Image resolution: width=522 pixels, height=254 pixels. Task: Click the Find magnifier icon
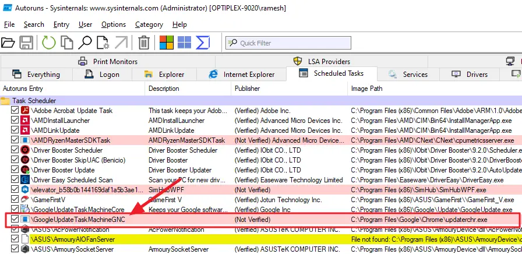85,43
